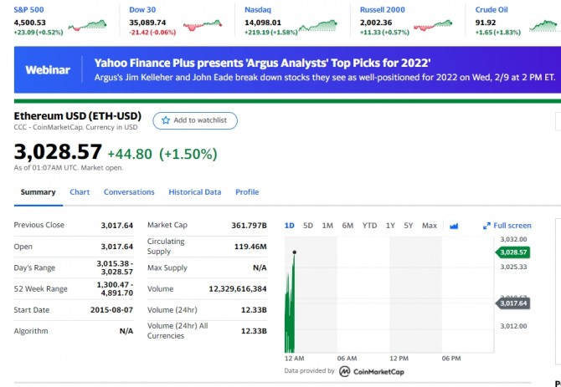The image size is (561, 387).
Task: Open the S&P 500 index link
Action: pyautogui.click(x=28, y=10)
